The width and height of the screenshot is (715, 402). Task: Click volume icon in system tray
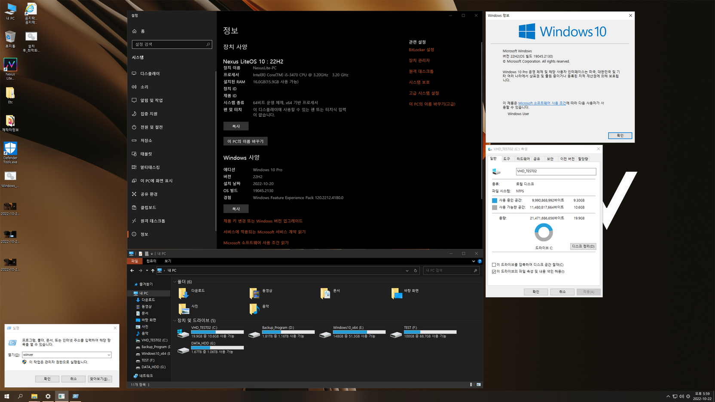click(x=681, y=396)
